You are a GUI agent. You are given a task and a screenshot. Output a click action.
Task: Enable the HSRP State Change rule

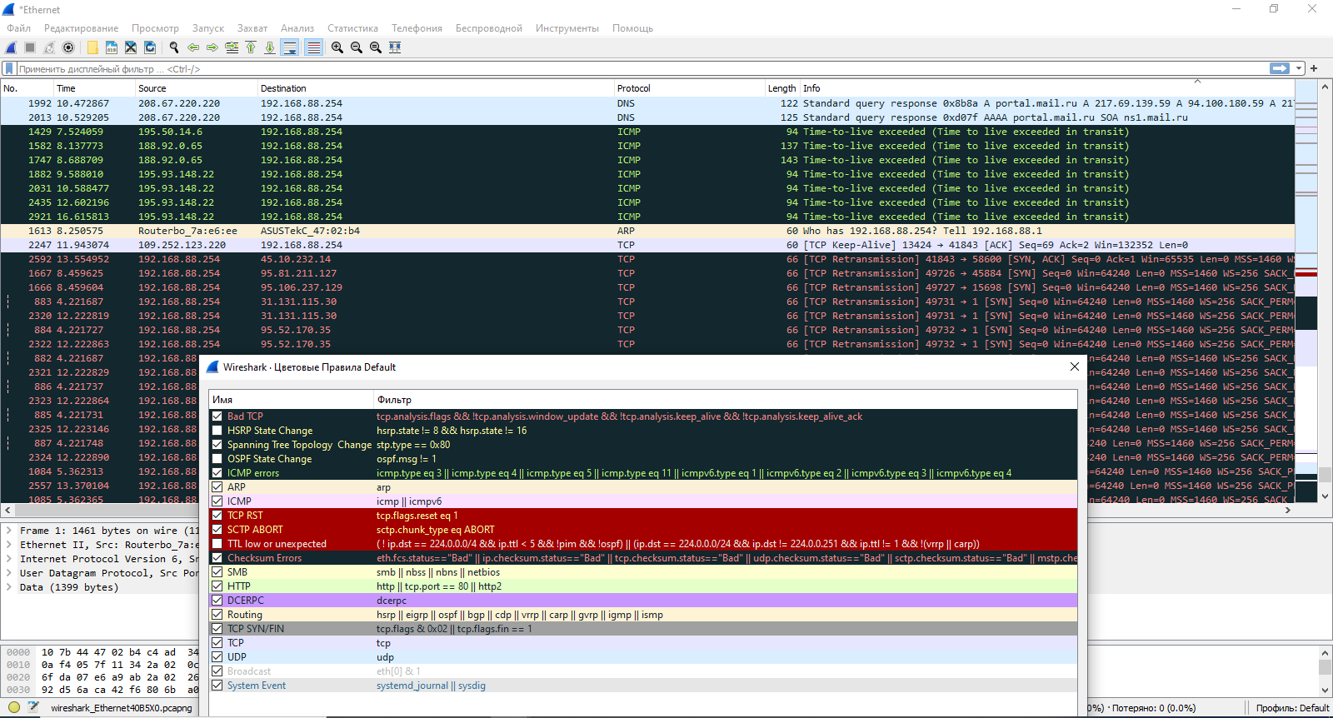tap(217, 431)
